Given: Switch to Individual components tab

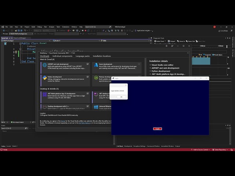Looking at the screenshot, I should (62, 56).
